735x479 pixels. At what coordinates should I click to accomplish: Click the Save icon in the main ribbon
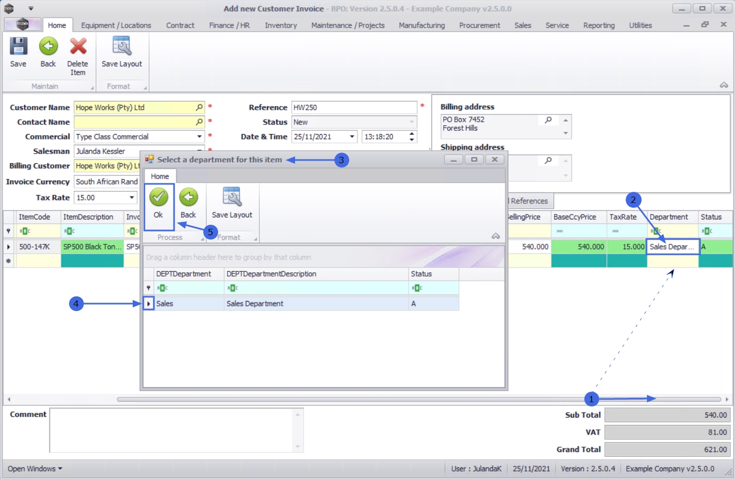tap(18, 46)
